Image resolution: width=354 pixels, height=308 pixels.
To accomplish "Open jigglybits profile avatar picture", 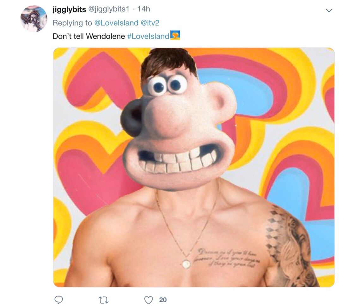I will pyautogui.click(x=34, y=19).
